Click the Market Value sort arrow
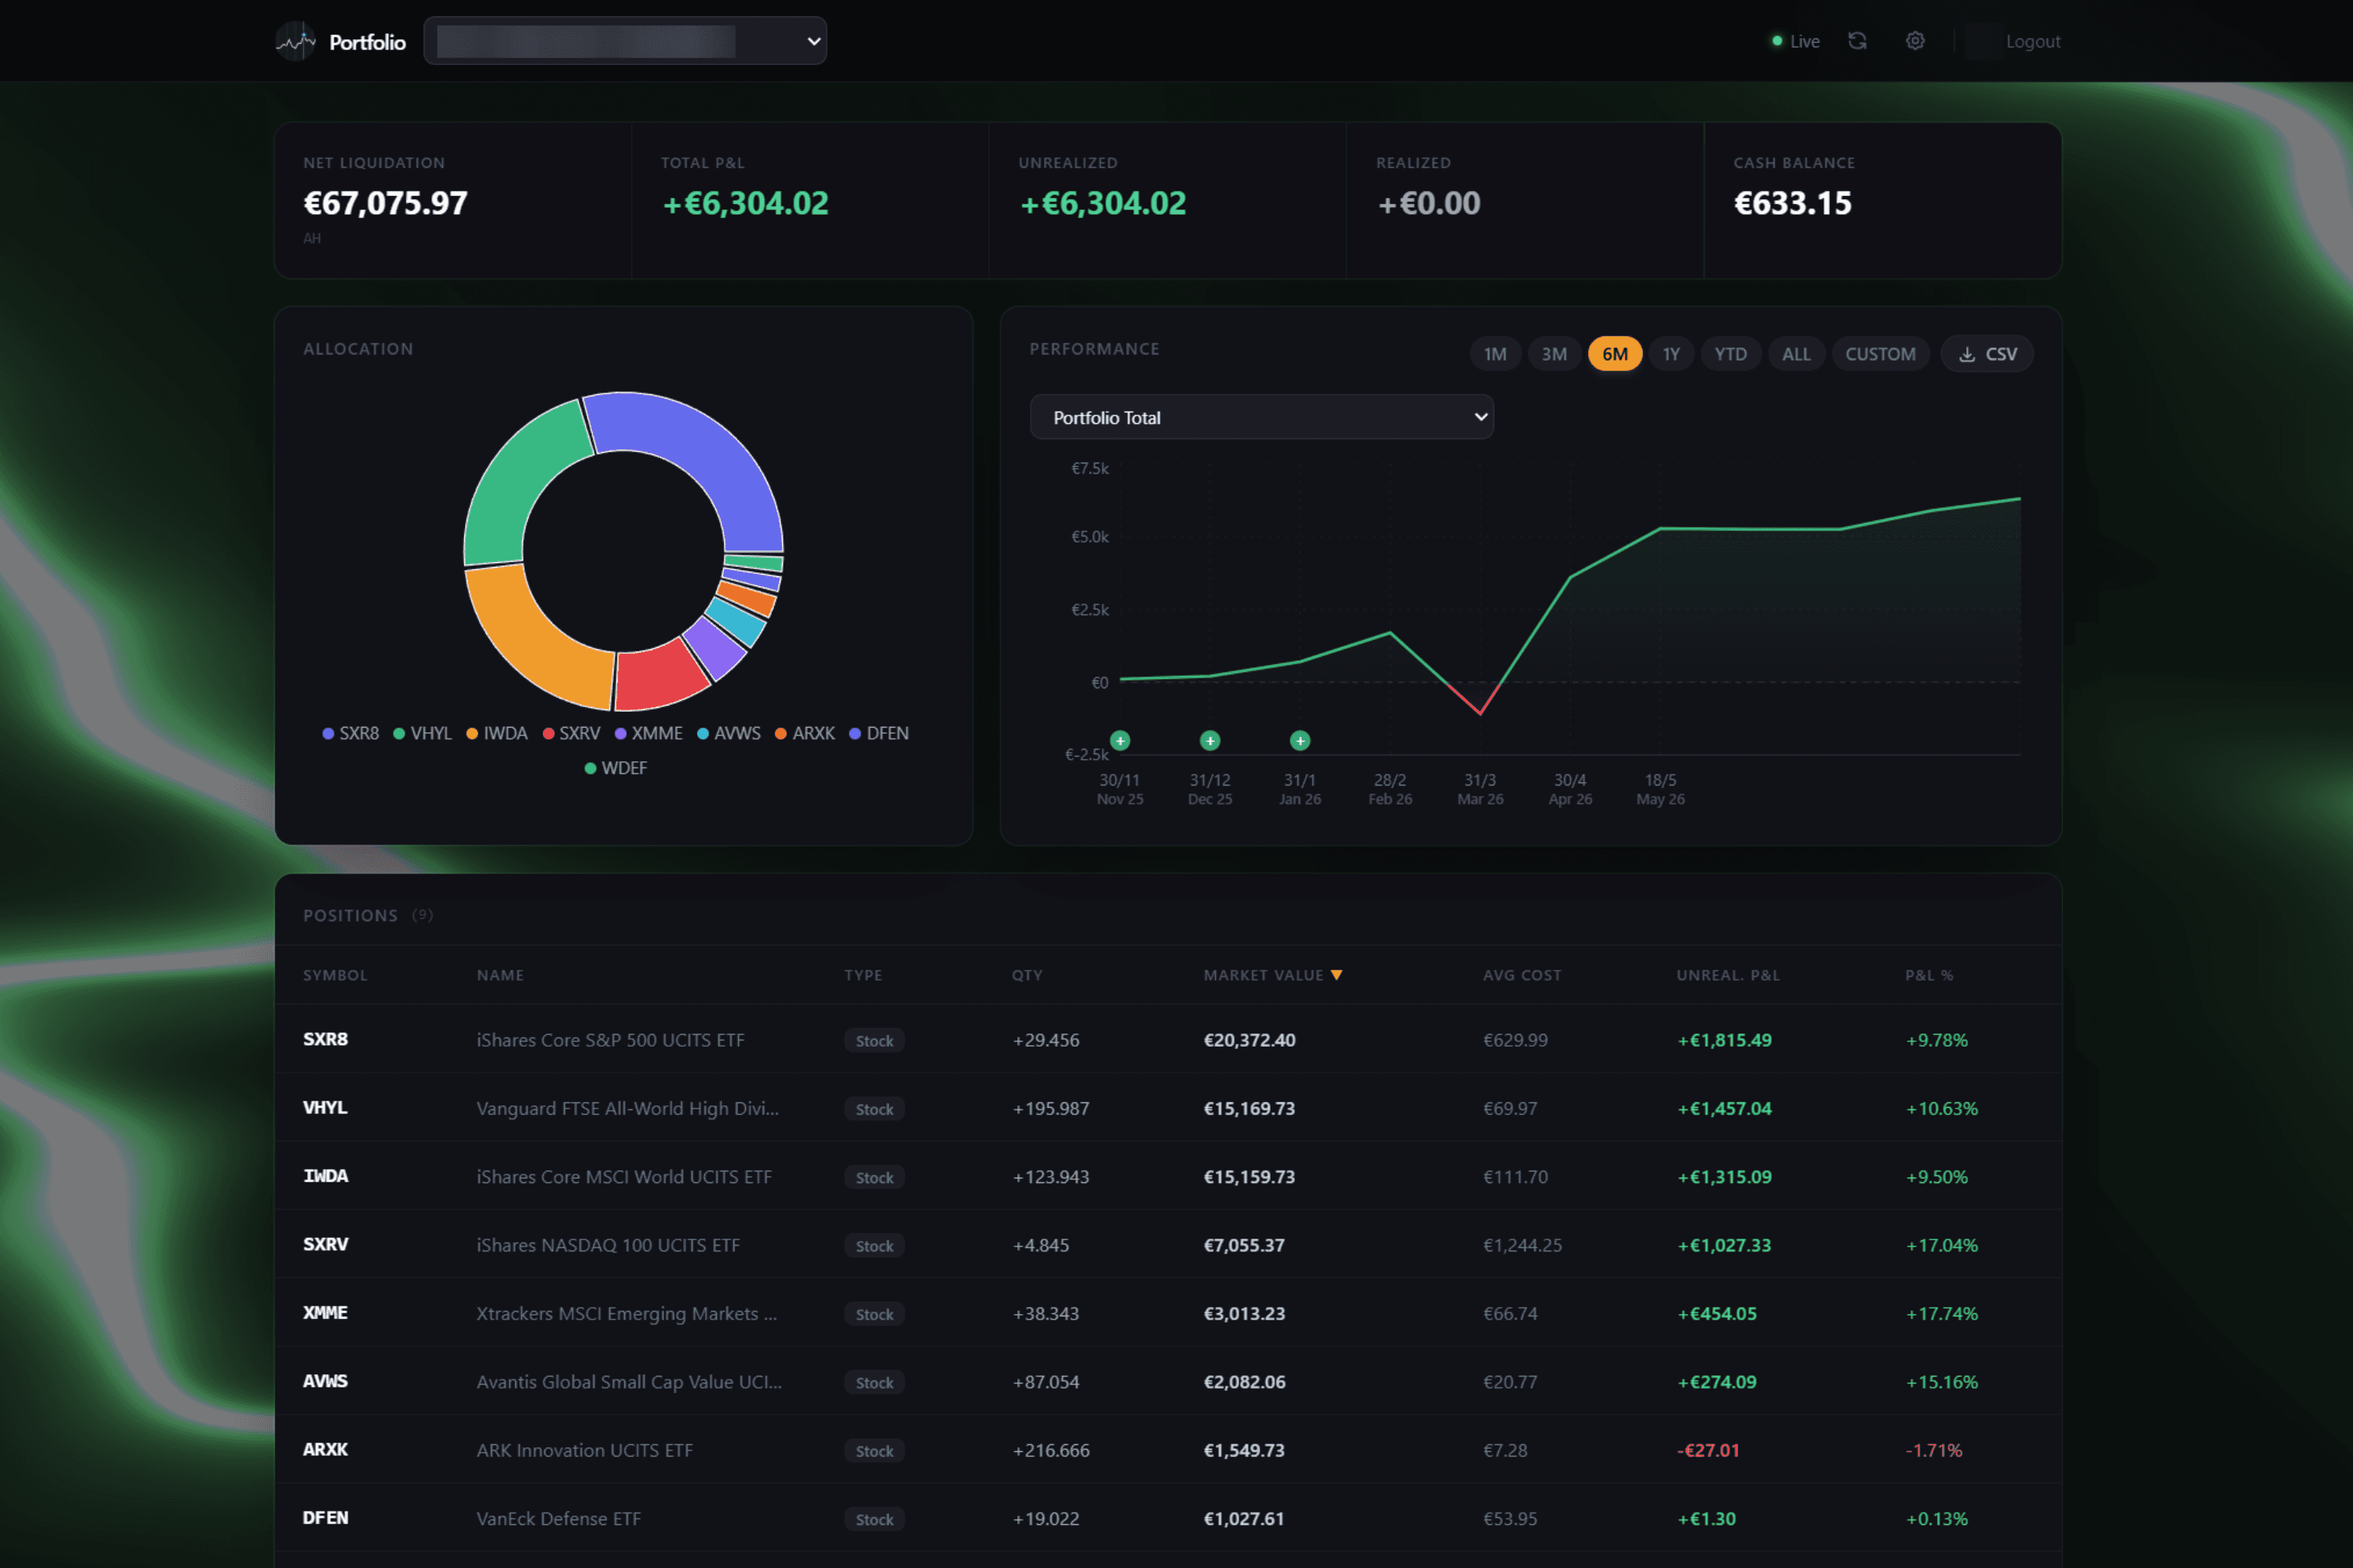 [x=1337, y=975]
